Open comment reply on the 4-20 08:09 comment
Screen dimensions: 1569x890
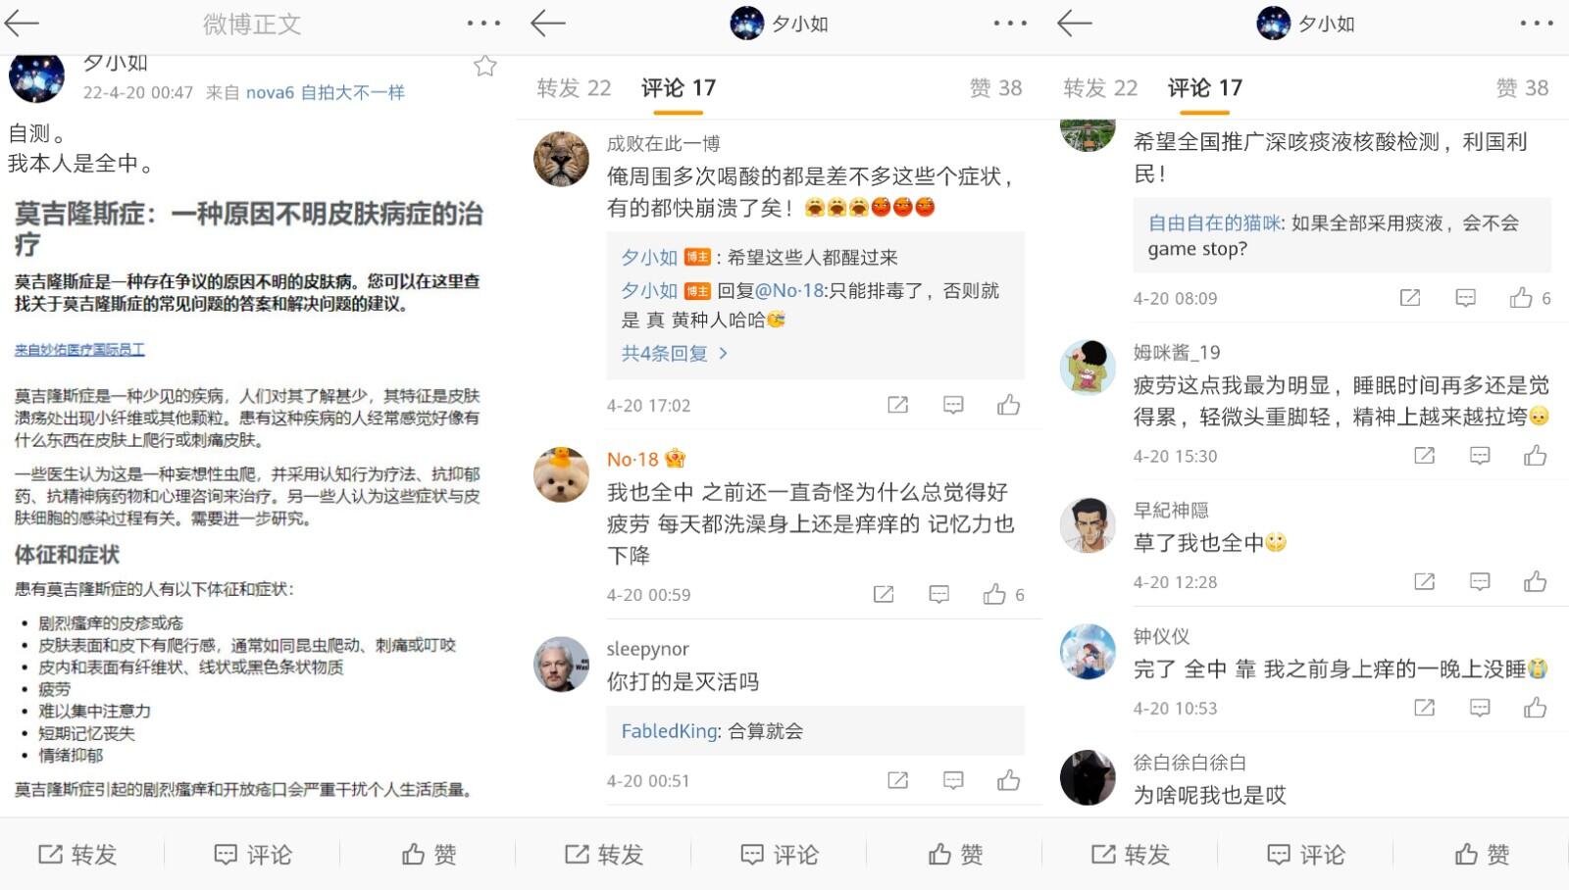[x=1465, y=298]
